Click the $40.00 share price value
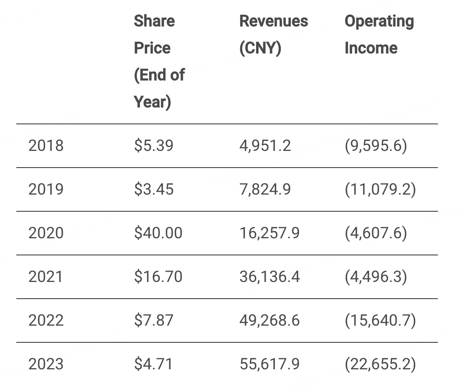This screenshot has width=463, height=390. click(158, 233)
